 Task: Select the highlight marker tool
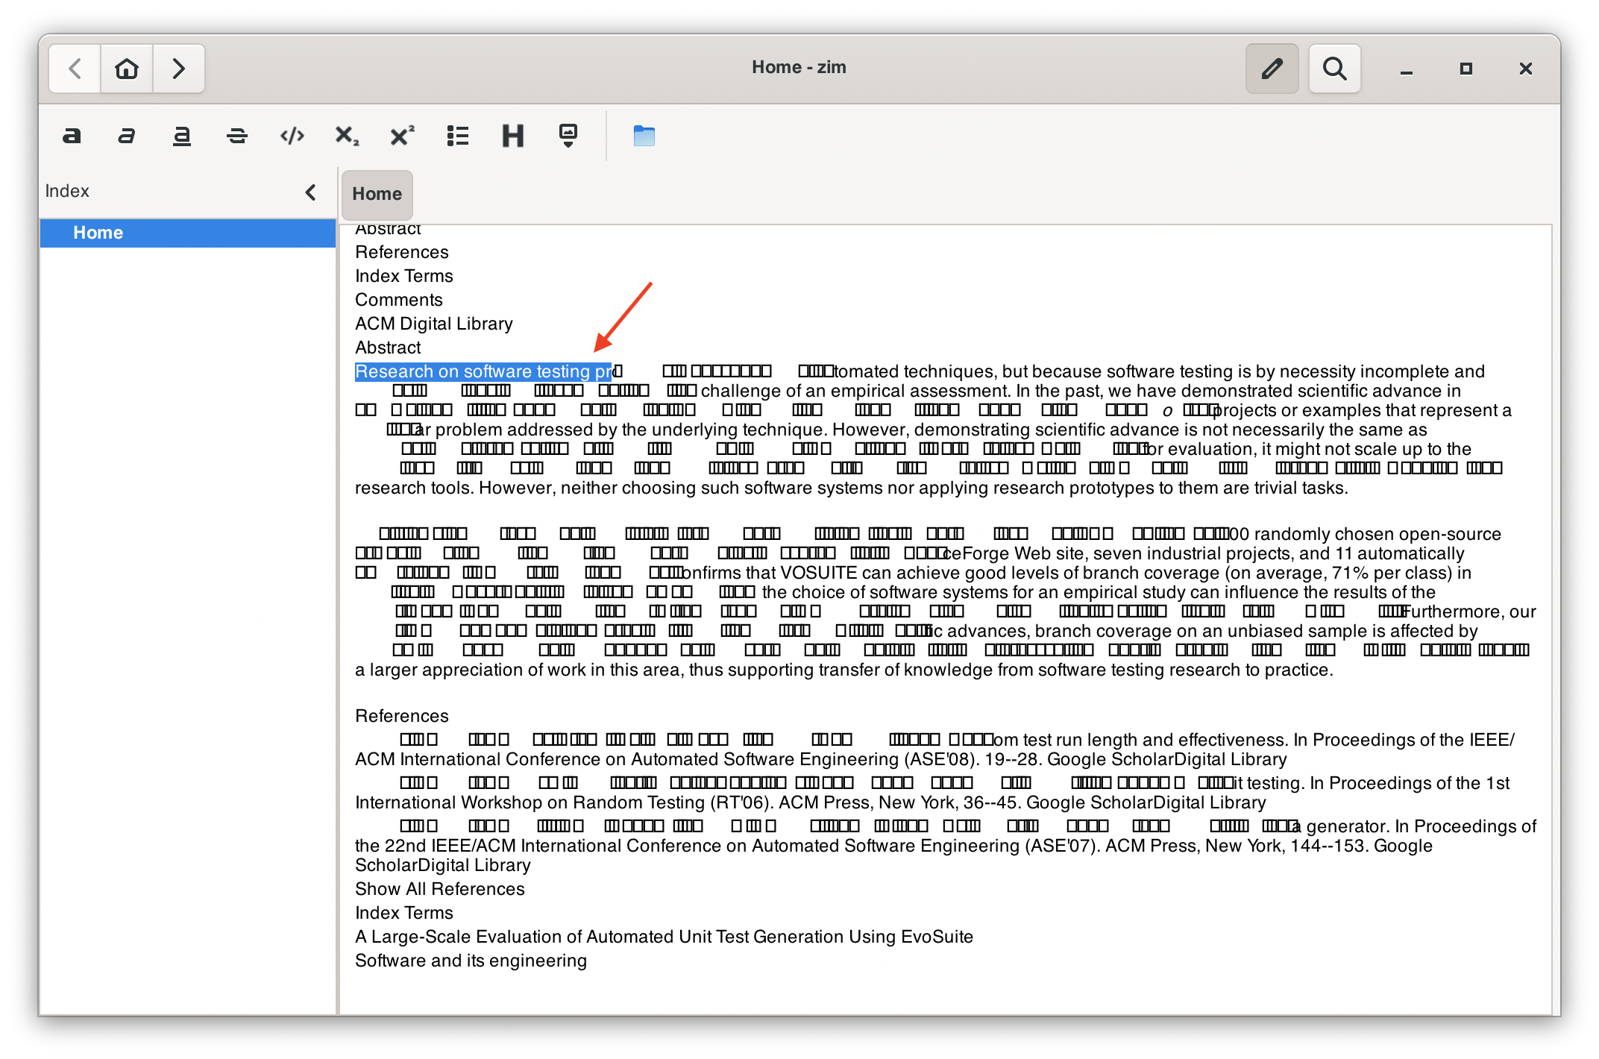click(x=567, y=136)
